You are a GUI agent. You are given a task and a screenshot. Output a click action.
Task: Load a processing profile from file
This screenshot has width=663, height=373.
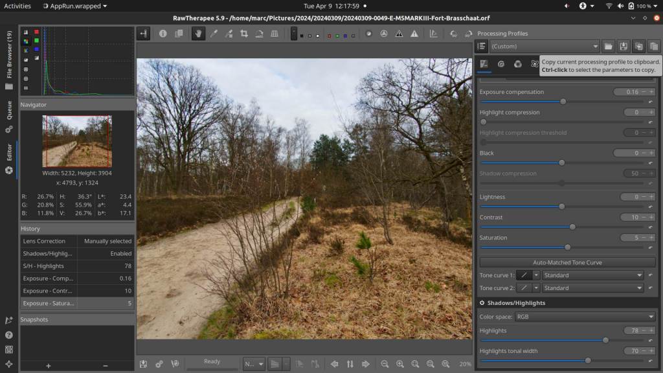608,46
